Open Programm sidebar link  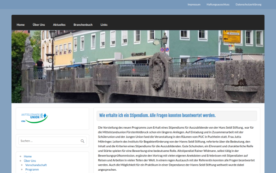click(32, 169)
